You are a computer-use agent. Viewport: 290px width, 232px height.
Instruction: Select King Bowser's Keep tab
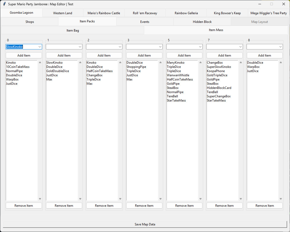(227, 13)
